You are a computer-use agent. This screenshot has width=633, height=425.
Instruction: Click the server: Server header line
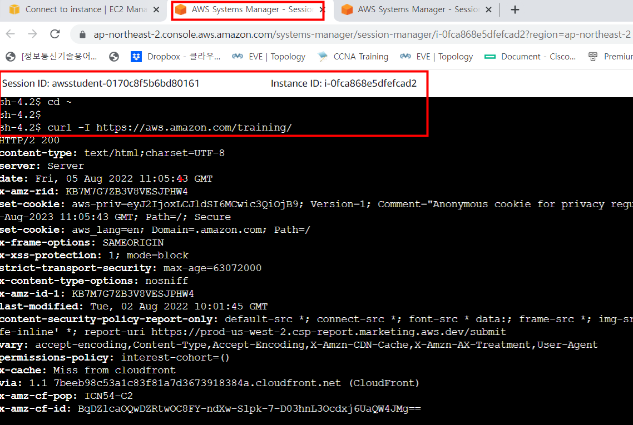[x=42, y=166]
